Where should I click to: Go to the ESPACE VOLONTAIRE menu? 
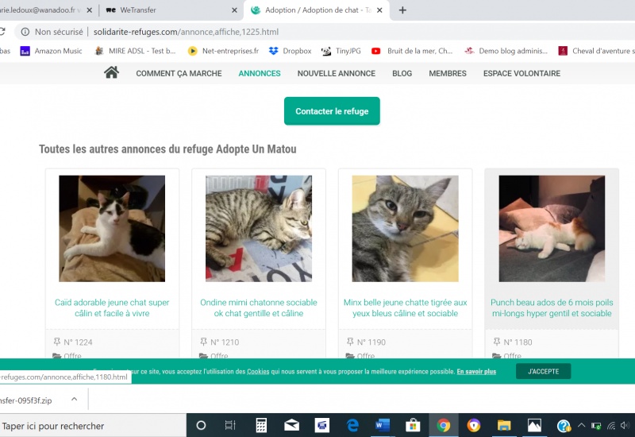pos(521,73)
